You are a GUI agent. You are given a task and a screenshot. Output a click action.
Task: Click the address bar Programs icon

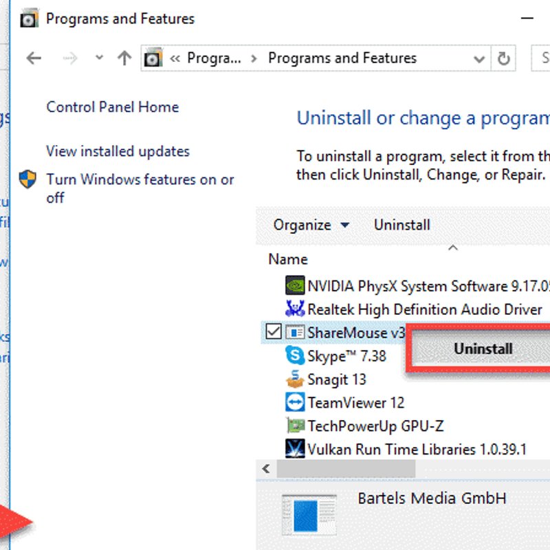coord(153,58)
